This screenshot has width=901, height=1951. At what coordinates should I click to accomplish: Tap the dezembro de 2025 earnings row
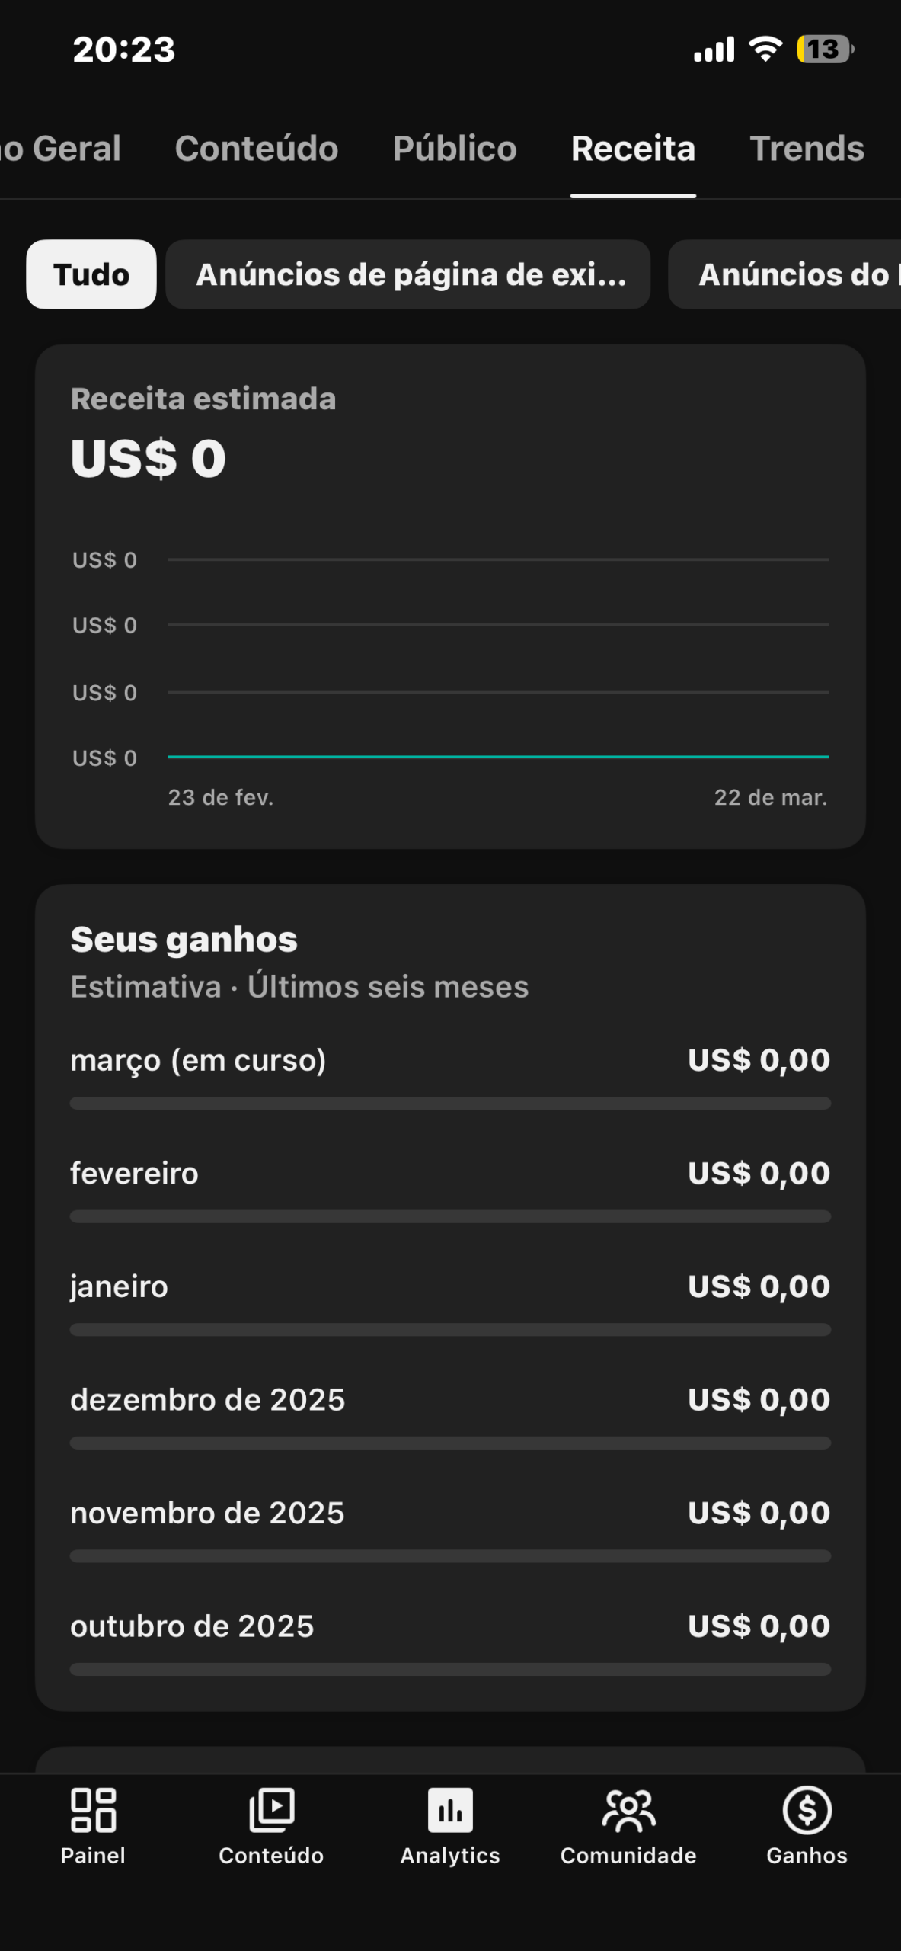point(450,1400)
